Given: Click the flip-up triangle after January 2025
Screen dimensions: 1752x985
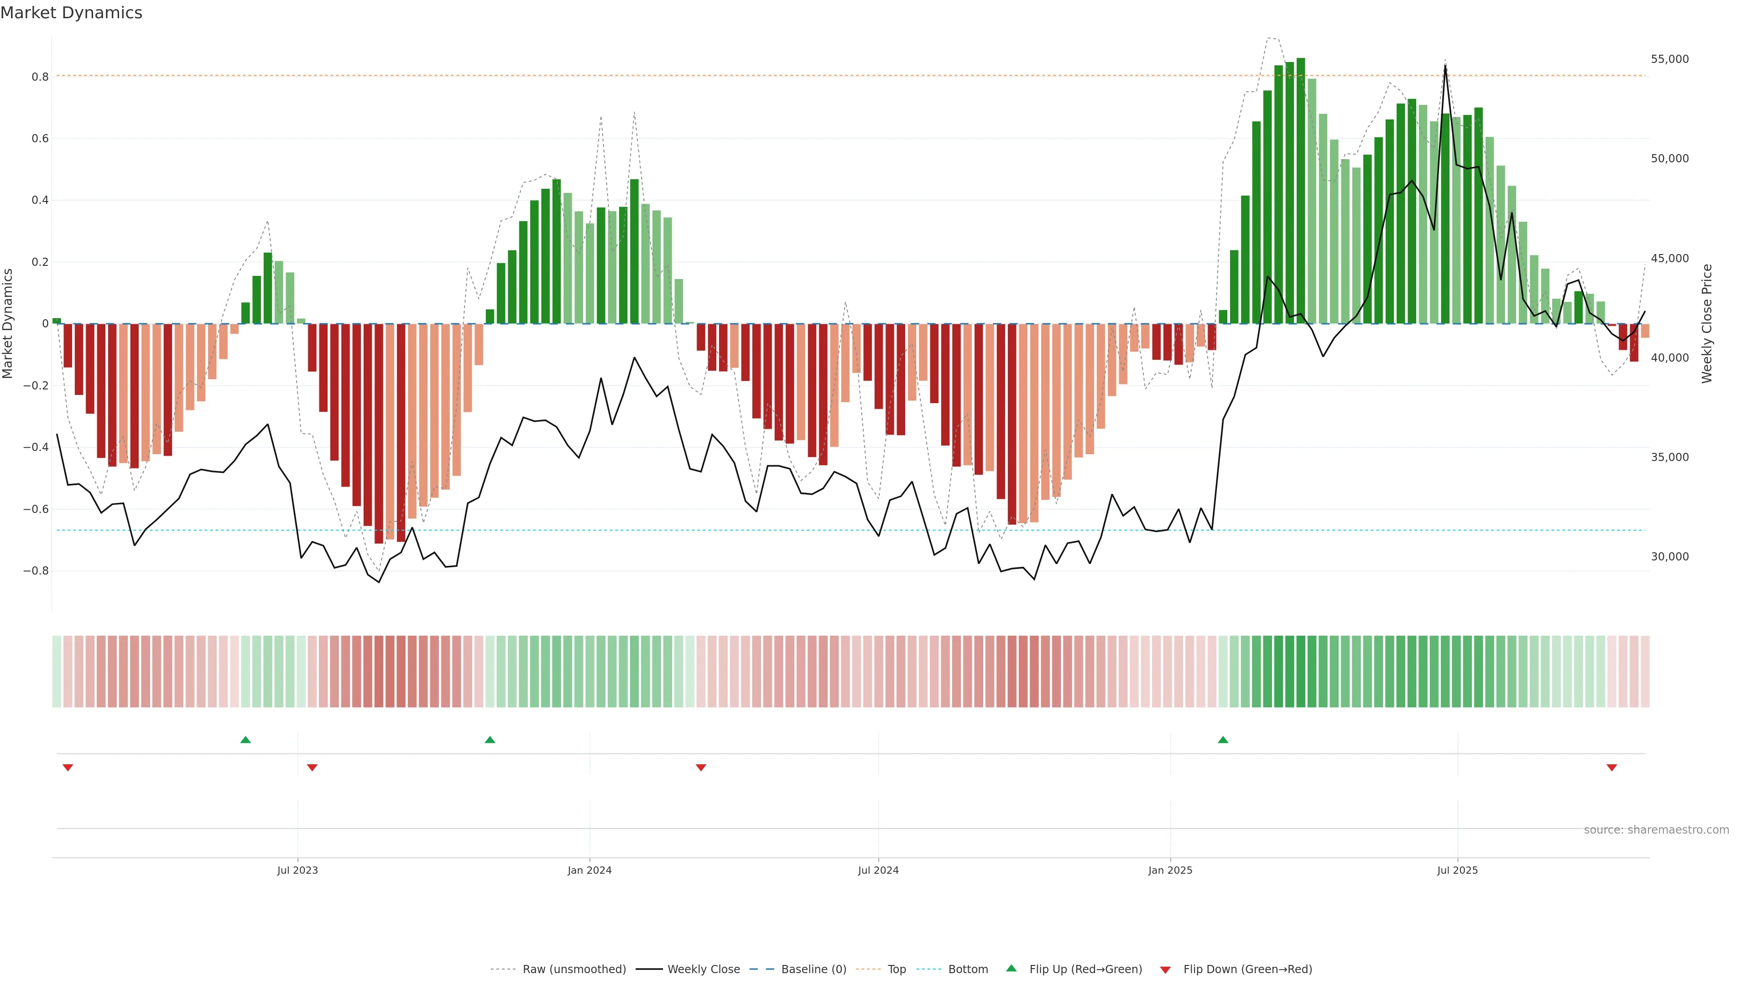Looking at the screenshot, I should [x=1223, y=740].
